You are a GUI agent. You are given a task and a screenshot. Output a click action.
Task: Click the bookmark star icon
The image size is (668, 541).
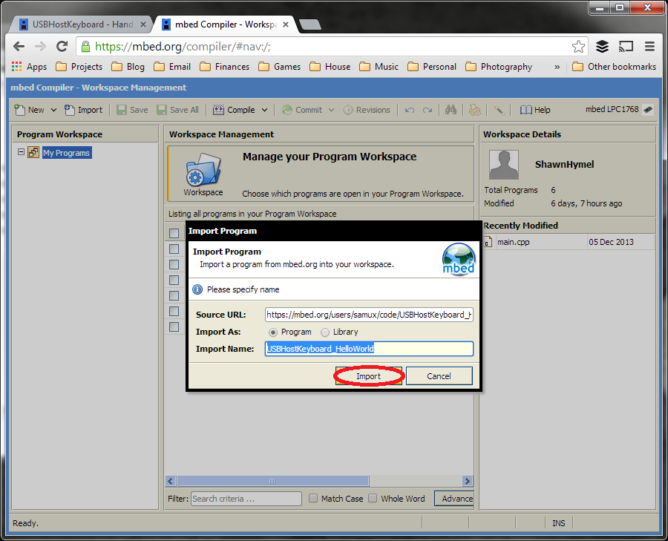tap(578, 47)
